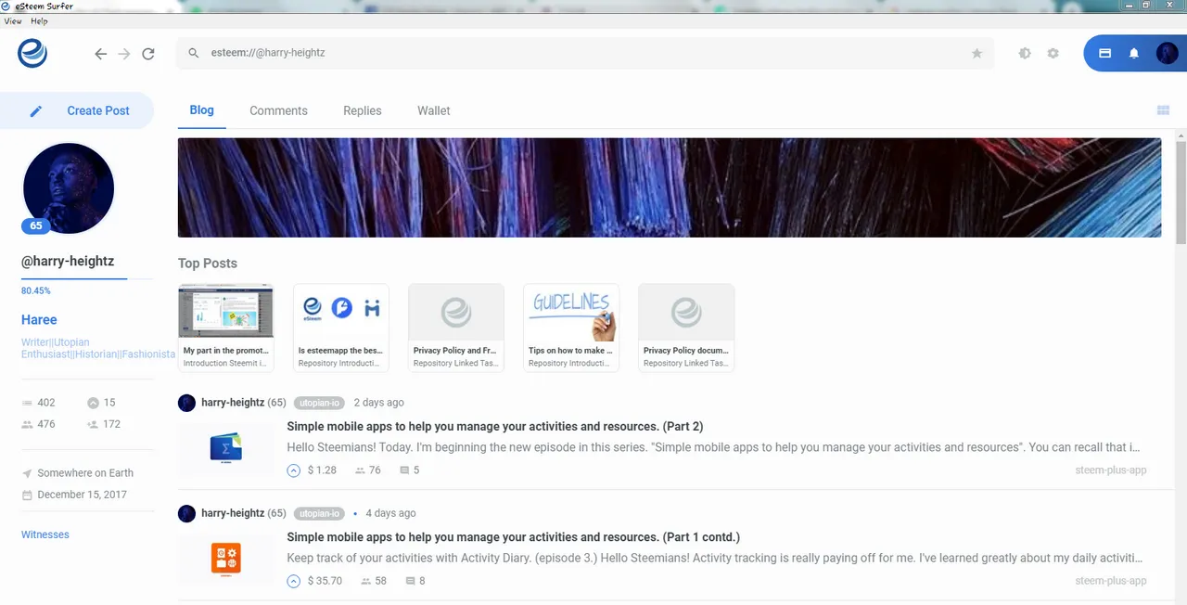Open top post 'Is esteemapp the bes...'
The height and width of the screenshot is (605, 1187).
[x=341, y=328]
